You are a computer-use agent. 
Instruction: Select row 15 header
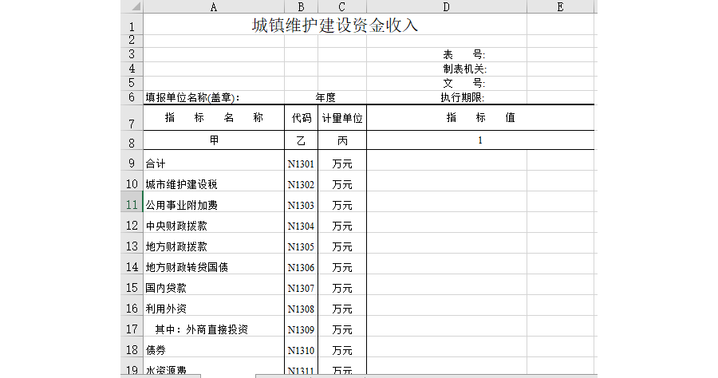click(x=132, y=285)
